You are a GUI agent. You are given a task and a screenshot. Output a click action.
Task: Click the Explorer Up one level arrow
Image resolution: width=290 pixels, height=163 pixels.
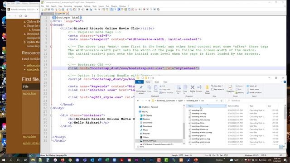[149, 101]
